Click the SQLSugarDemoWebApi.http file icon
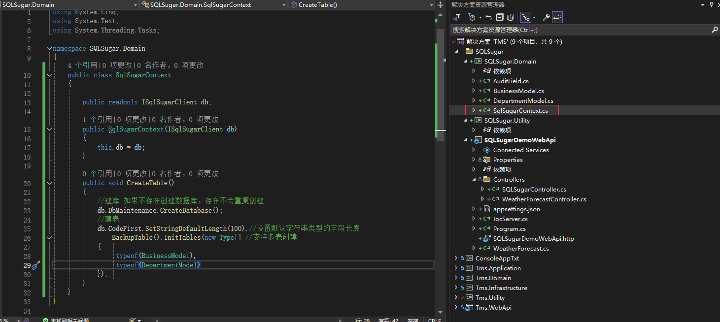The width and height of the screenshot is (720, 322). pyautogui.click(x=486, y=239)
